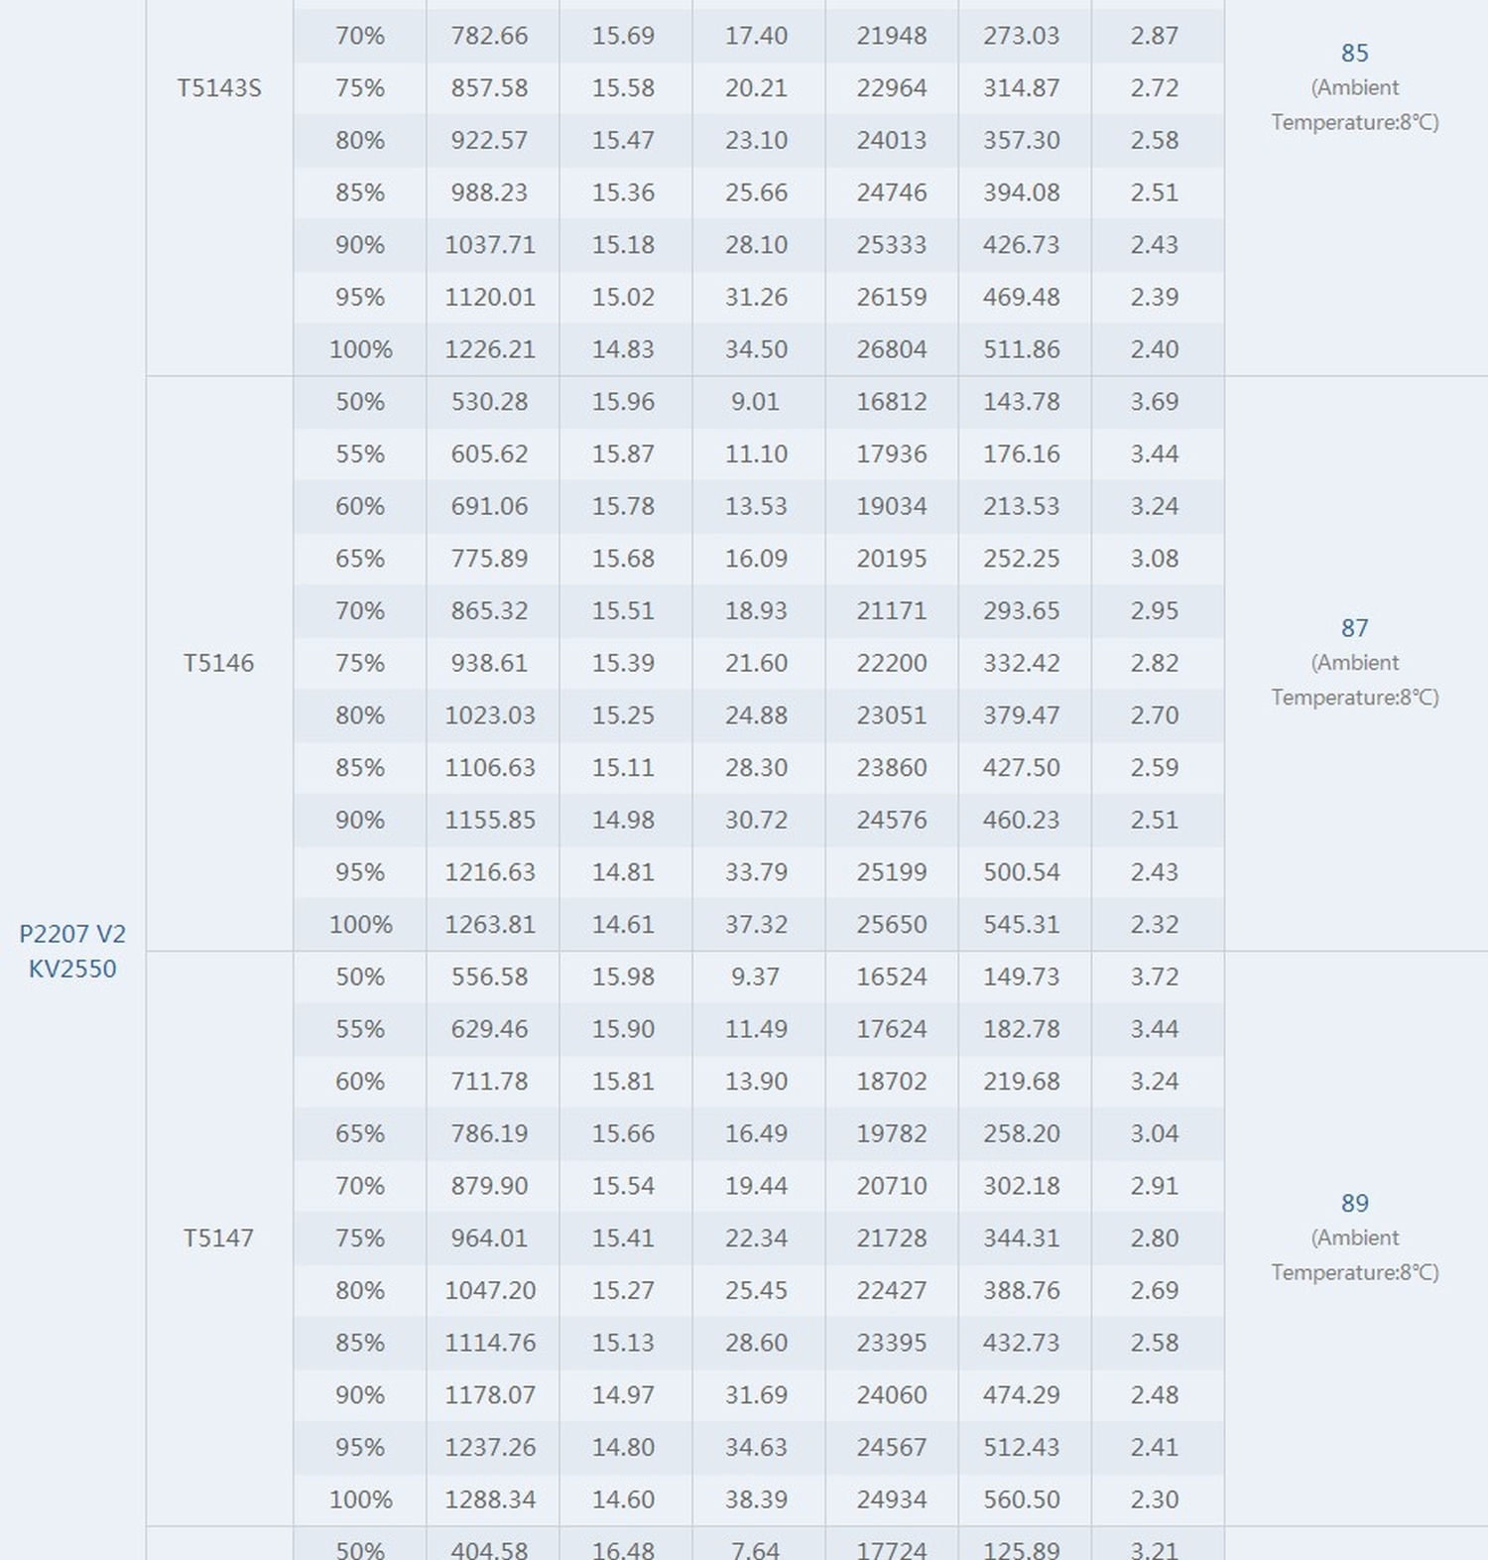Click the thrust value 1226.21

(x=490, y=349)
